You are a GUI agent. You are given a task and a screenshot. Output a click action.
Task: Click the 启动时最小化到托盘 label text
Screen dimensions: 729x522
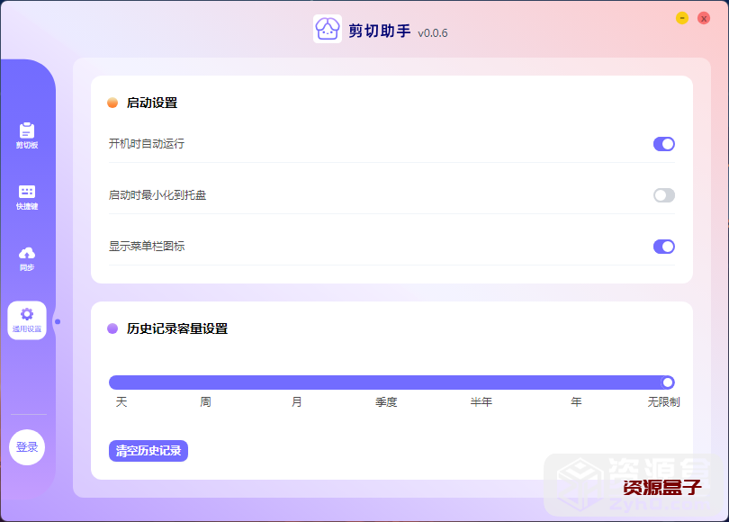tap(157, 194)
